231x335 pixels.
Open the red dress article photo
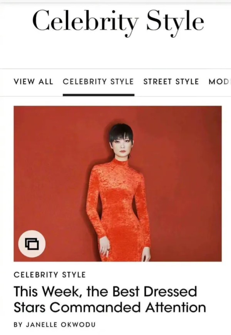pos(117,183)
